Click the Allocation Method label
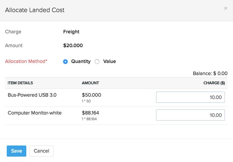This screenshot has width=233, height=162. (x=26, y=61)
